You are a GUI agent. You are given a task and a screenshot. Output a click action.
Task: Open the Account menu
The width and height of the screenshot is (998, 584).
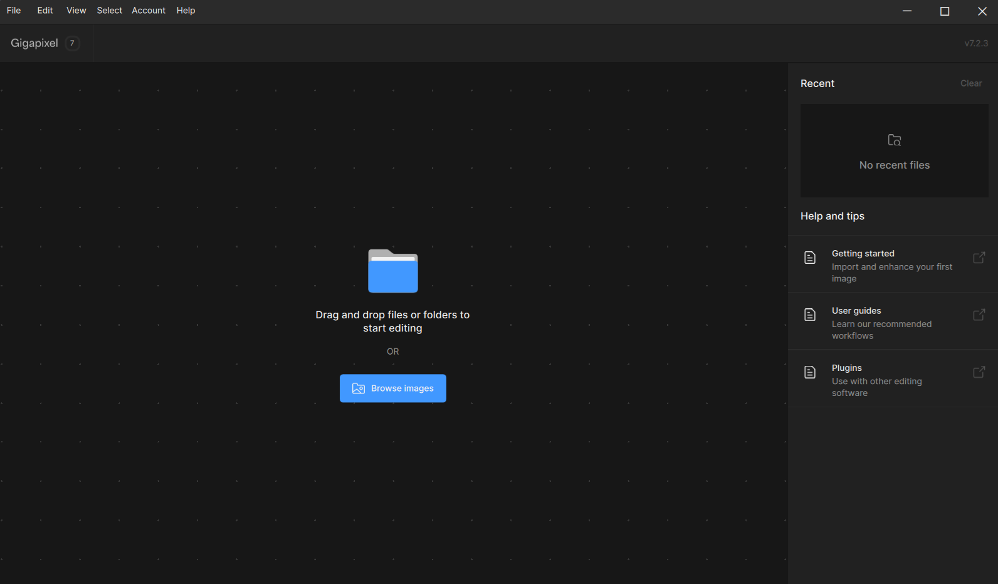[149, 11]
